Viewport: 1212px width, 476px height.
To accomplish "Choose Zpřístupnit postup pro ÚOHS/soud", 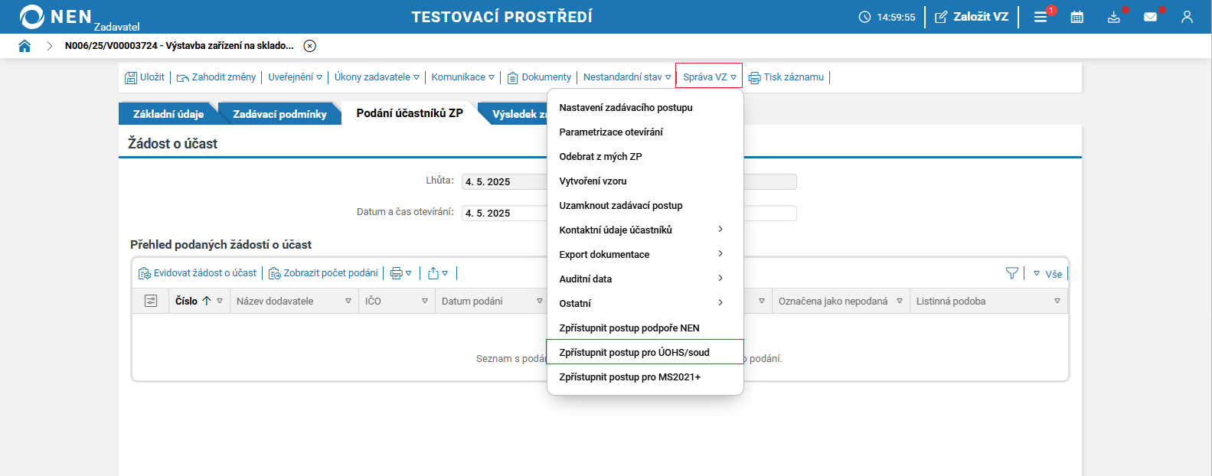I will [645, 352].
